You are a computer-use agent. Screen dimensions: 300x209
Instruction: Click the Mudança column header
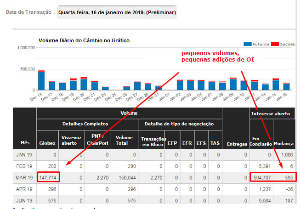click(x=284, y=144)
